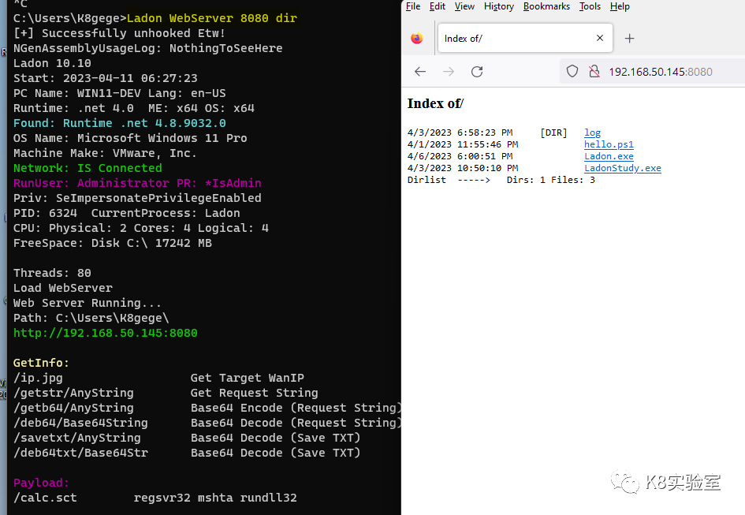Click 'Priv: SeImpersonatePrivilegeEnabled' line
This screenshot has height=515, width=745.
137,198
